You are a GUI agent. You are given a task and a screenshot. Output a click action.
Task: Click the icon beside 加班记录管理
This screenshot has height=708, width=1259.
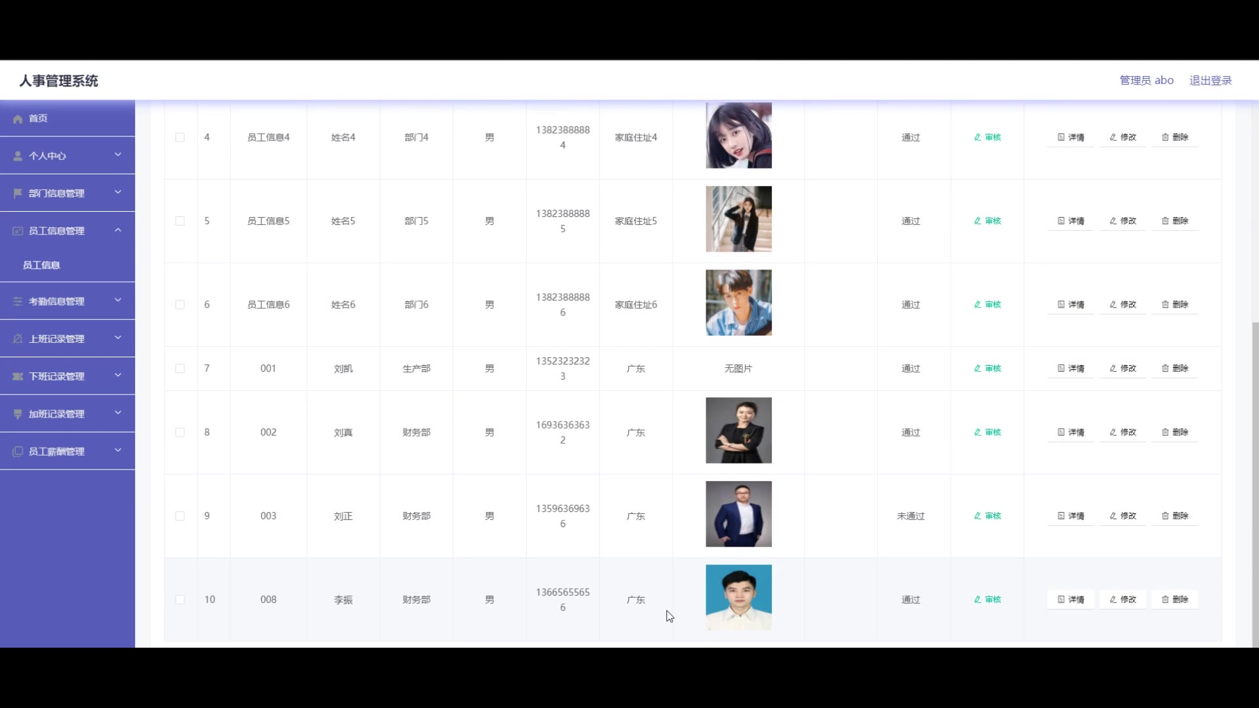click(18, 414)
